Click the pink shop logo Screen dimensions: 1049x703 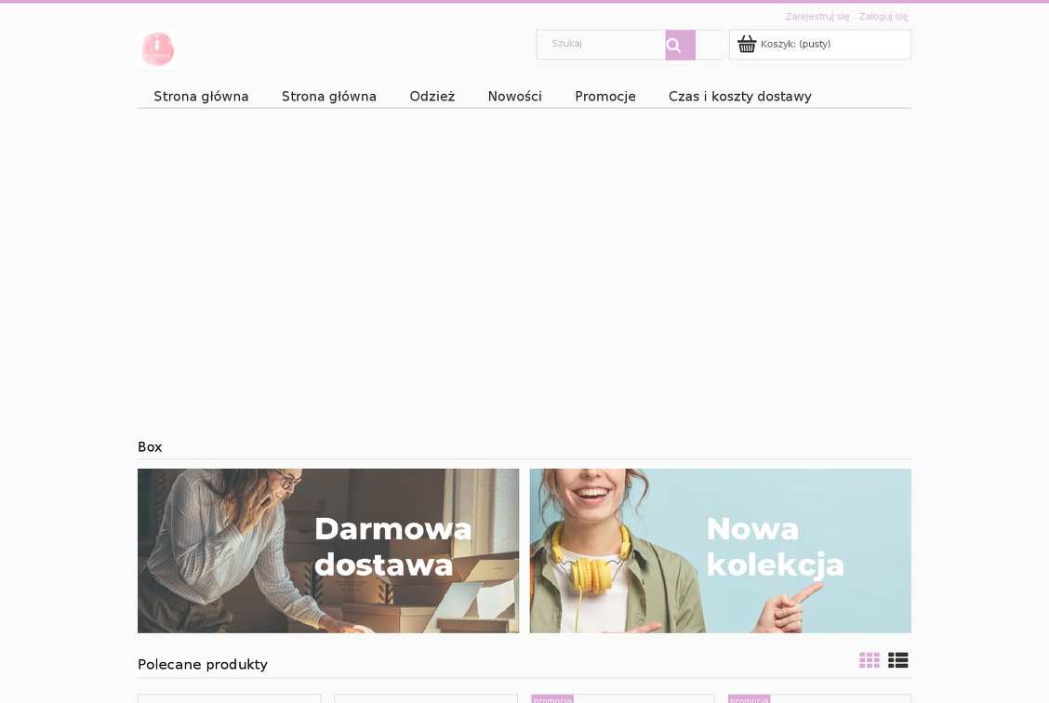[157, 49]
